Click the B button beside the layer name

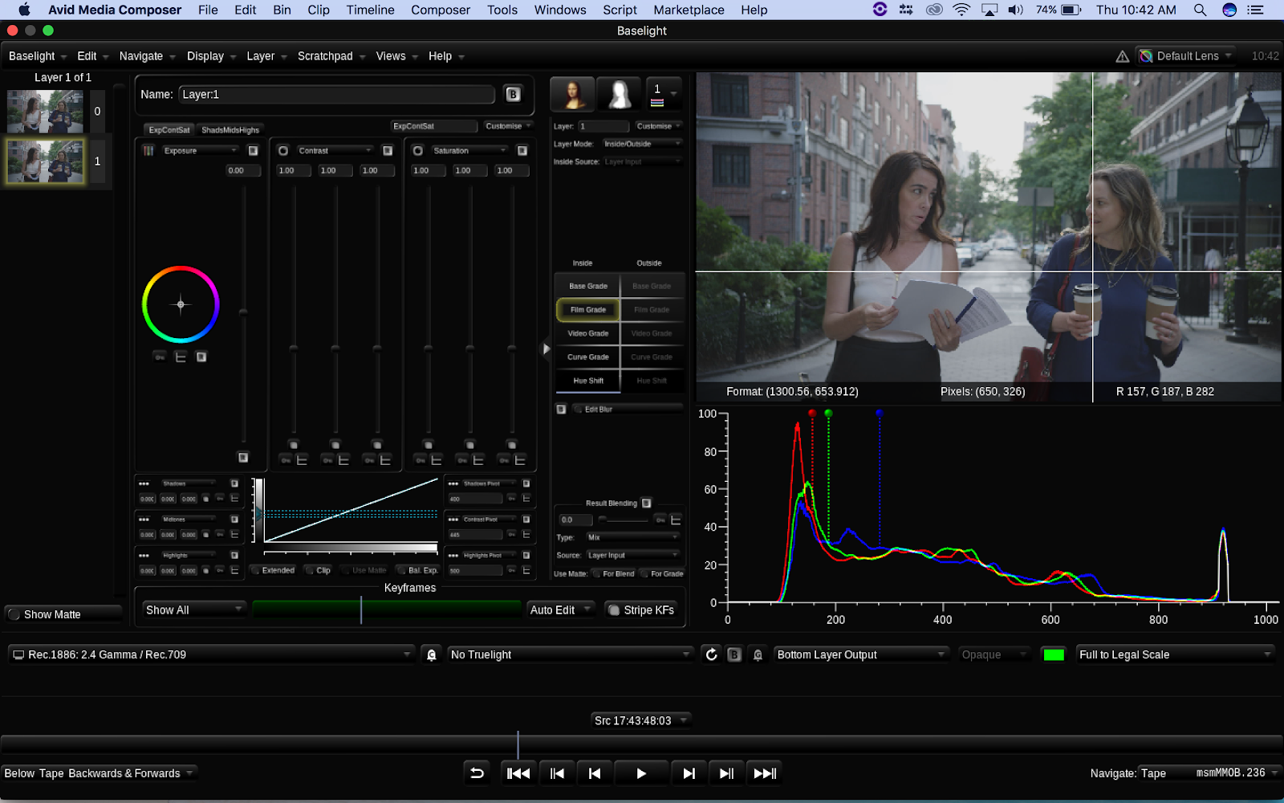(x=513, y=94)
